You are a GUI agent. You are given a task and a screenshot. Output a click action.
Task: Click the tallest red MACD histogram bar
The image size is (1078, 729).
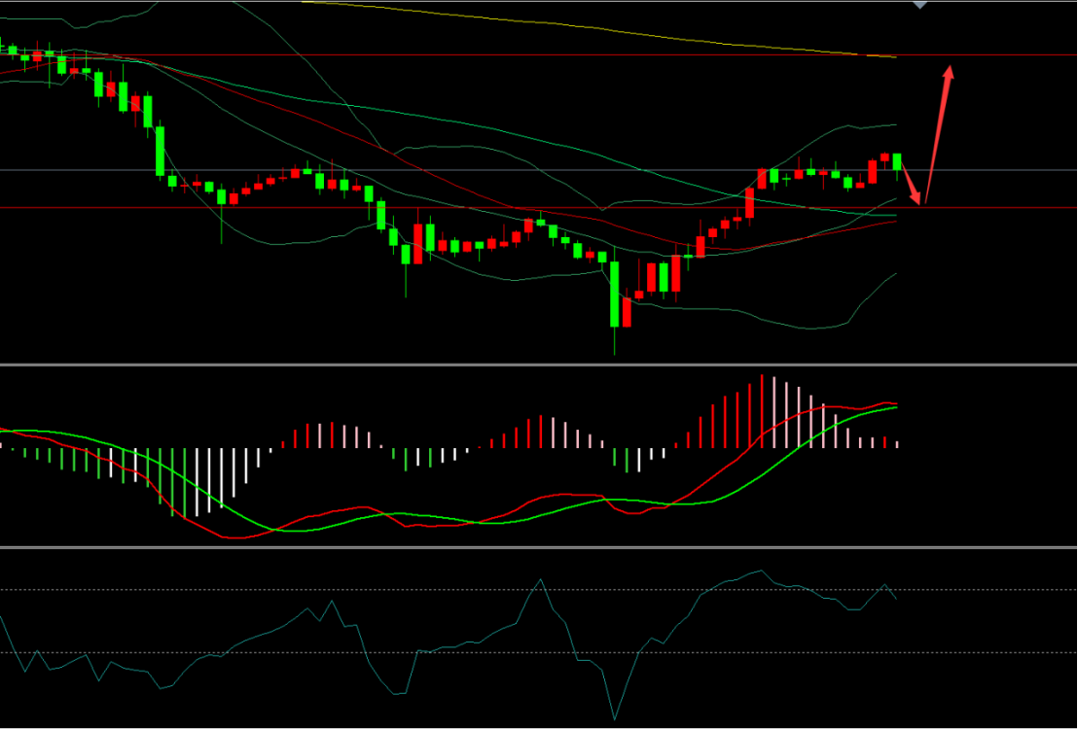pyautogui.click(x=762, y=411)
